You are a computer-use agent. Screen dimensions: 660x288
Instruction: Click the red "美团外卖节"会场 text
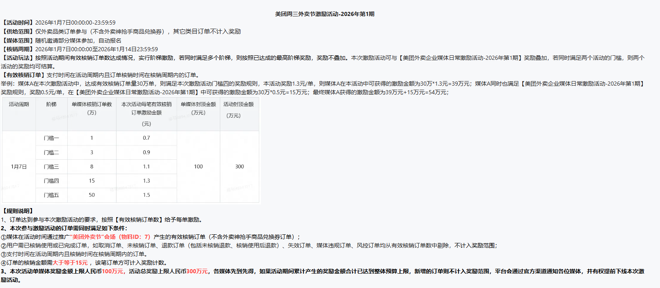(94, 237)
